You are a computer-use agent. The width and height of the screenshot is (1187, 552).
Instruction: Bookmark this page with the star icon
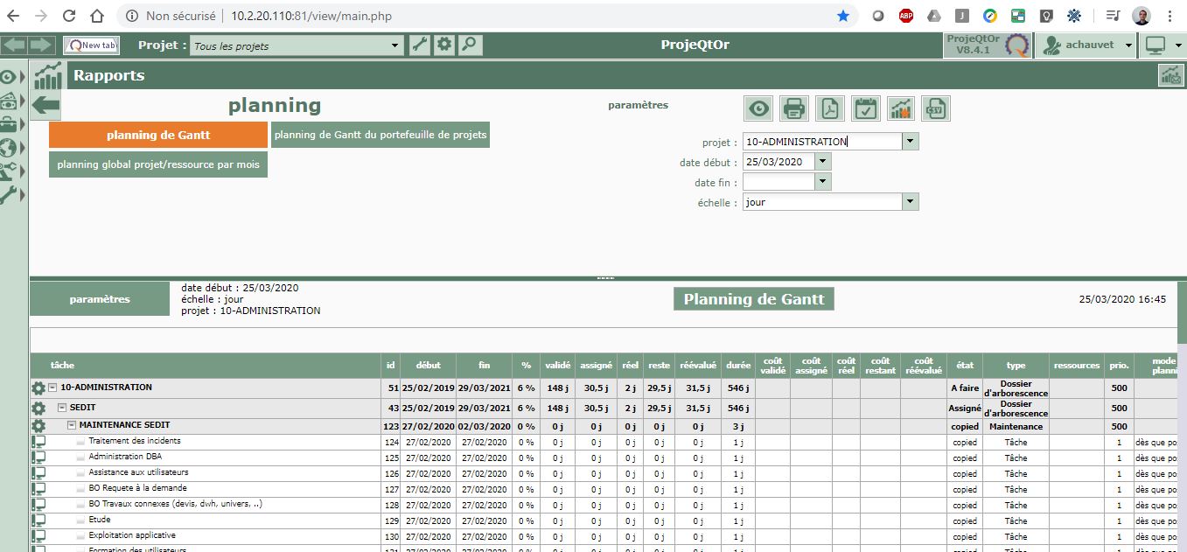843,16
